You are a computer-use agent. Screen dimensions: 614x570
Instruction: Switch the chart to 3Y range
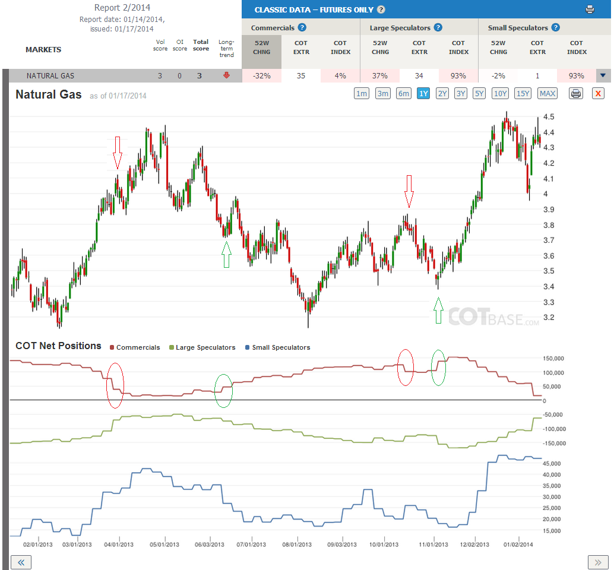pyautogui.click(x=461, y=94)
